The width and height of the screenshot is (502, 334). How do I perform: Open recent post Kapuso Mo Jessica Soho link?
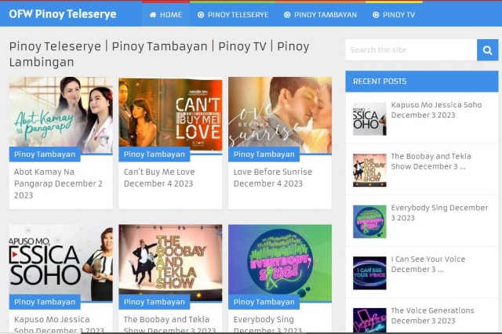coord(436,110)
